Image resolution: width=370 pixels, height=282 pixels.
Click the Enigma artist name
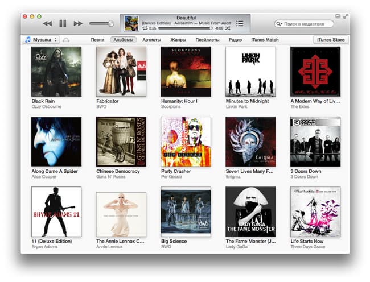click(233, 177)
